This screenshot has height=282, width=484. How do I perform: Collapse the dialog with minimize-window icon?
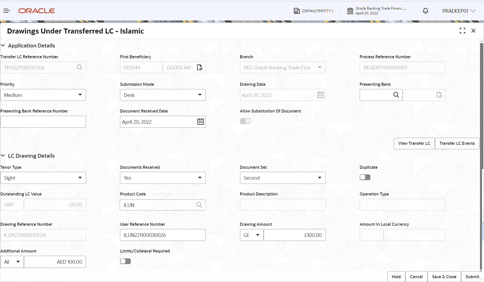462,31
